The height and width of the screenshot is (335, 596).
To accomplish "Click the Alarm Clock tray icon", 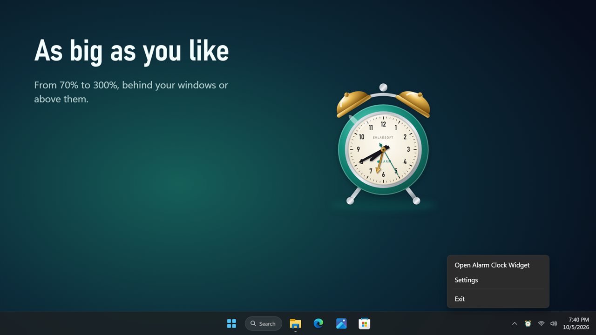I will click(x=528, y=323).
